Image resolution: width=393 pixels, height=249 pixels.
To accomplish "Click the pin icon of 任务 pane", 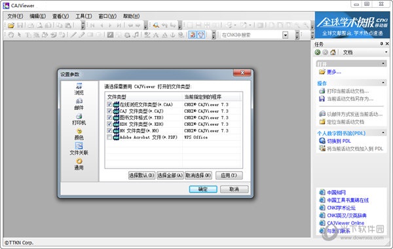I will pyautogui.click(x=381, y=44).
